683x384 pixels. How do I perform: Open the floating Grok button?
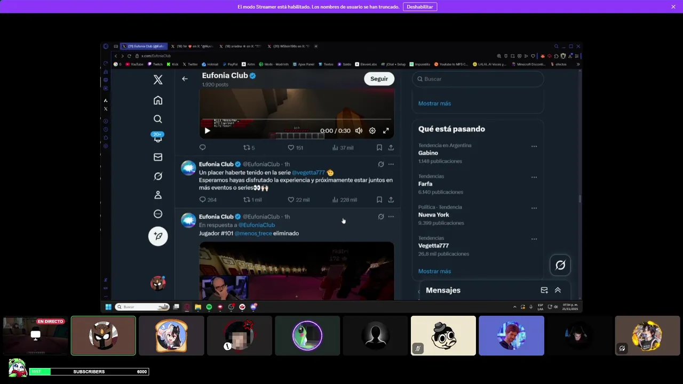click(x=560, y=265)
